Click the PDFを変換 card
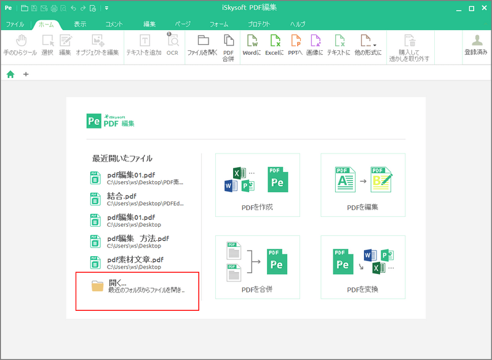Image resolution: width=492 pixels, height=360 pixels. click(x=363, y=267)
